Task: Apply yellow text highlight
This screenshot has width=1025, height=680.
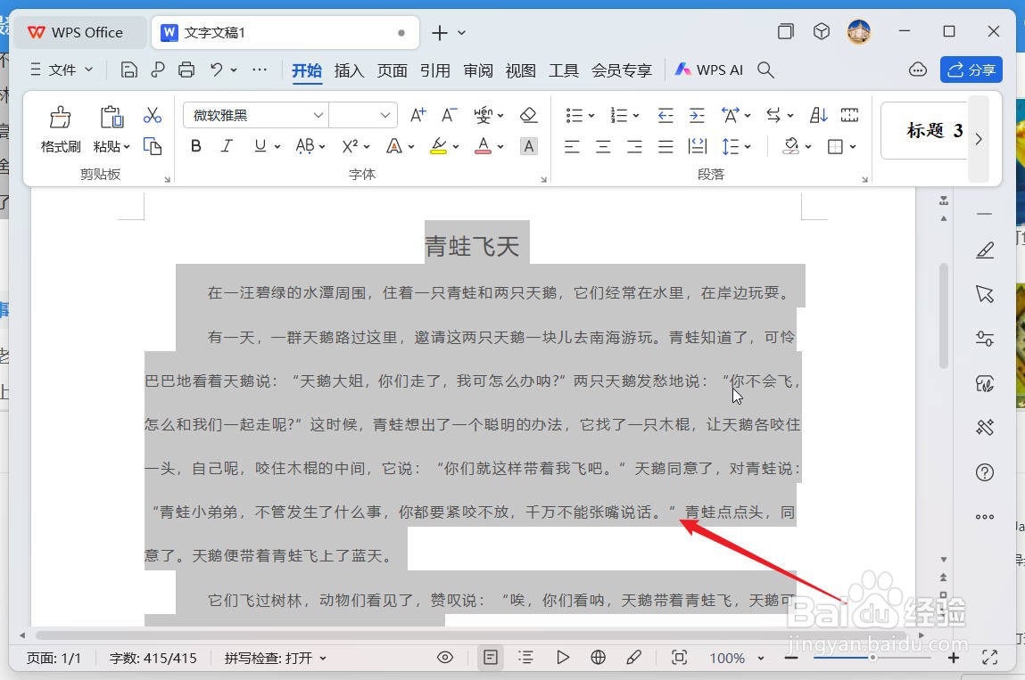Action: tap(439, 146)
